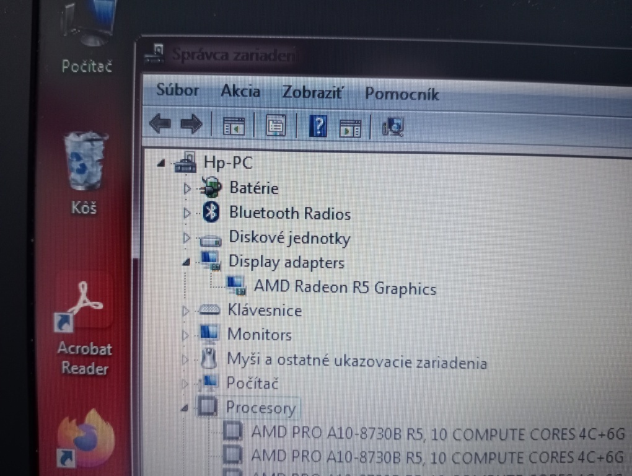Click the Hp-PC computer icon
632x476 pixels.
pyautogui.click(x=185, y=162)
